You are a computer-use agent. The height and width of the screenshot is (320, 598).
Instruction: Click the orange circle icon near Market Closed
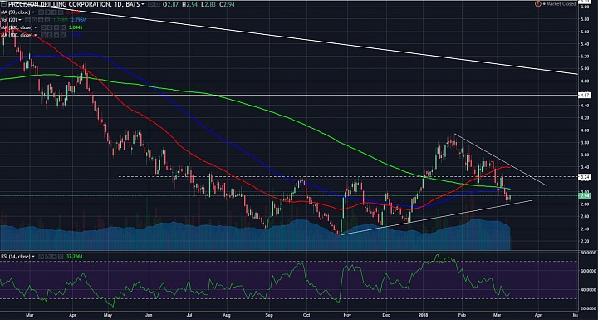click(x=538, y=4)
